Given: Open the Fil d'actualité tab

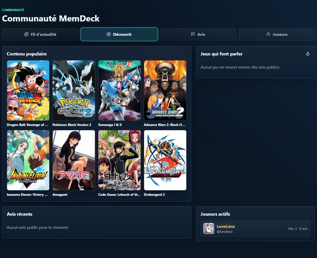Looking at the screenshot, I should [40, 34].
